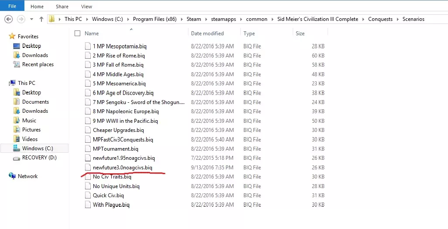448x229 pixels.
Task: Select file icon of 8 MP Napoleonic Europe.biq
Action: (88, 111)
